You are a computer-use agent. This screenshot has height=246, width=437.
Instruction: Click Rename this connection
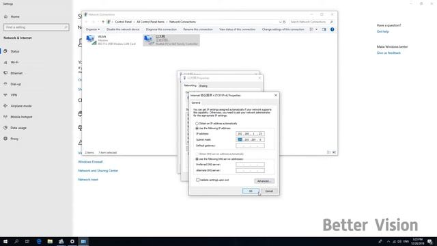click(x=198, y=29)
